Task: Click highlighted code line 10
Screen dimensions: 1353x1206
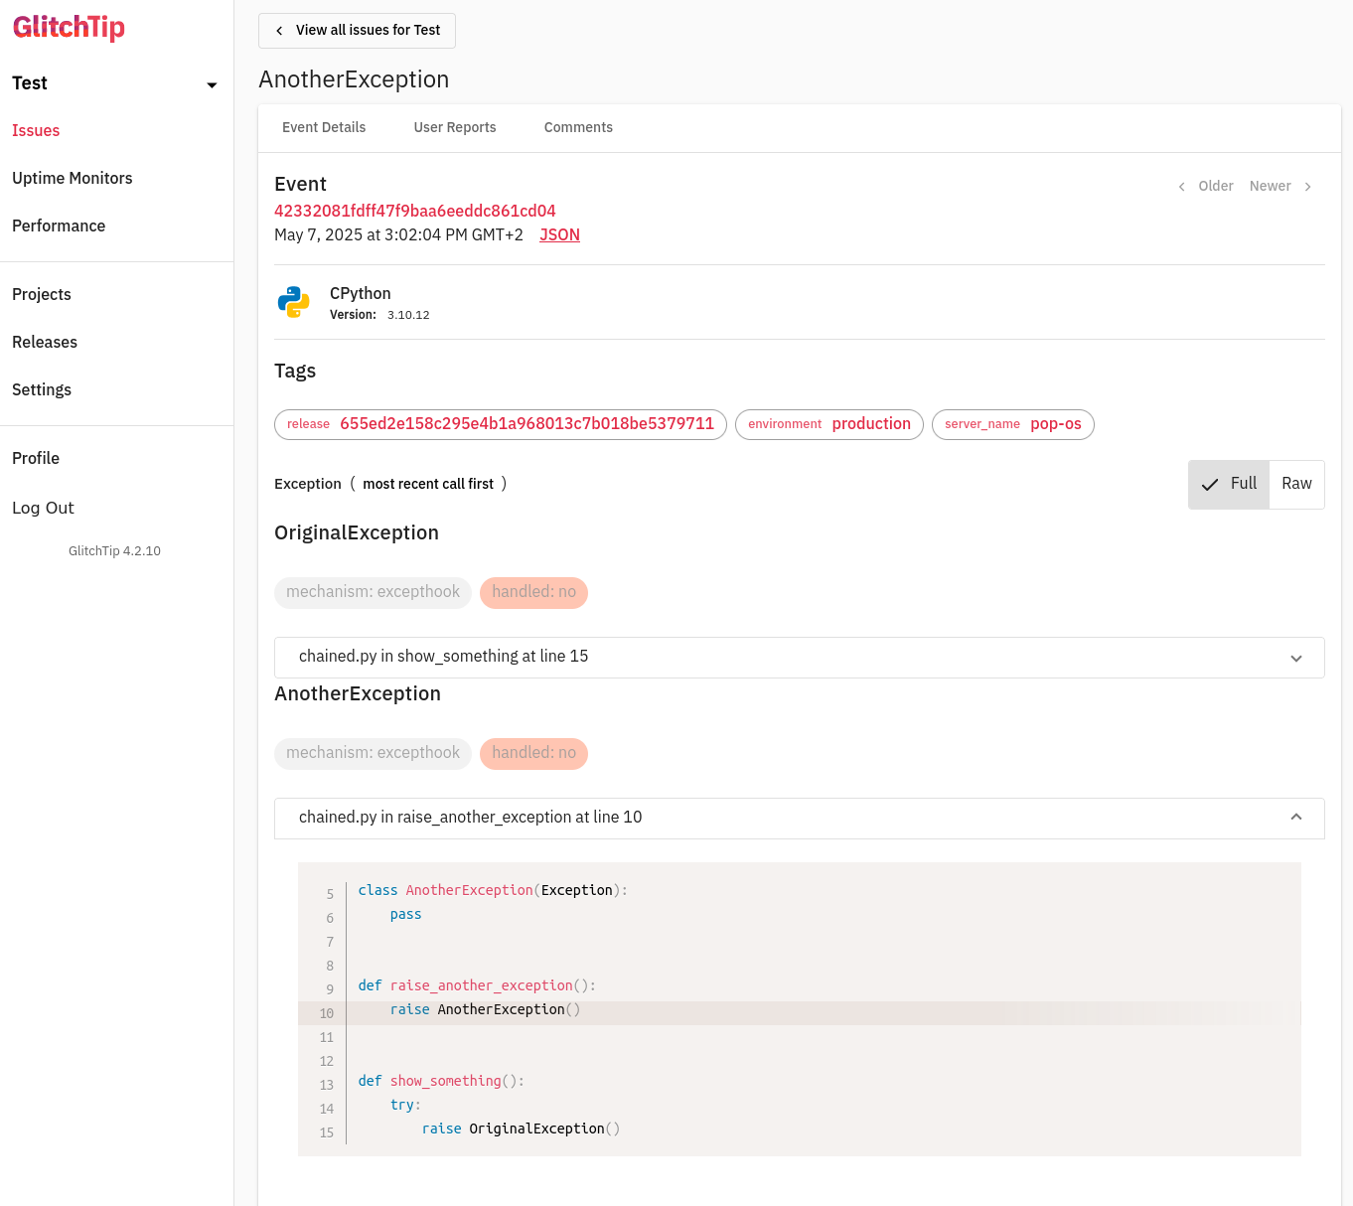Action: tap(800, 1012)
